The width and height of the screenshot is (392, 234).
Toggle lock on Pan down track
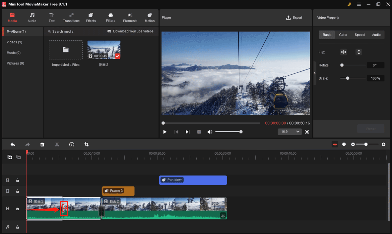(x=18, y=180)
